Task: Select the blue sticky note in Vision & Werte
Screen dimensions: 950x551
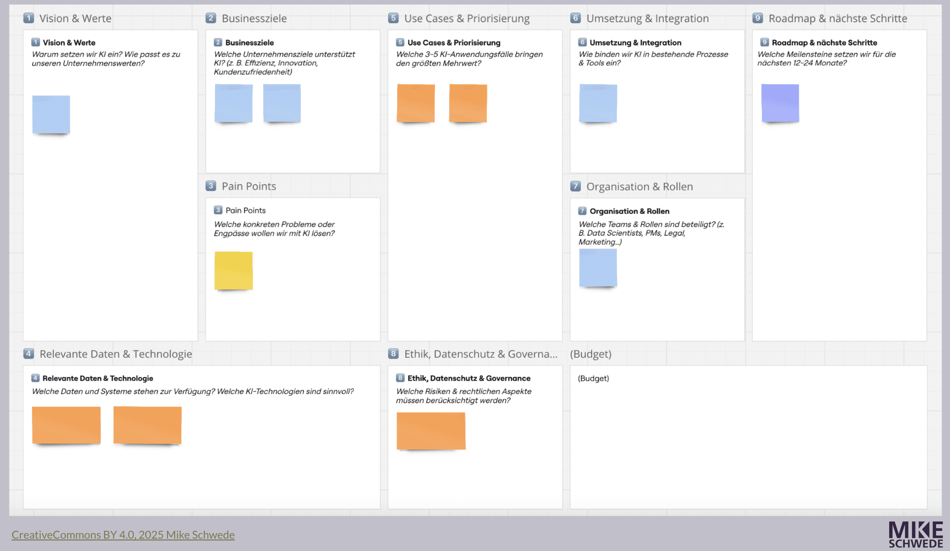Action: pyautogui.click(x=51, y=114)
